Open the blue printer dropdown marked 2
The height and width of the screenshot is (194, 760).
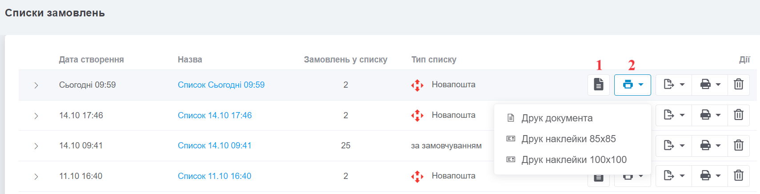[632, 85]
